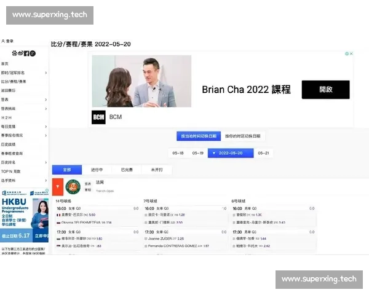The width and height of the screenshot is (369, 295).
Task: Expand the 赛事报名情况 submenu chevron
Action: click(x=46, y=135)
